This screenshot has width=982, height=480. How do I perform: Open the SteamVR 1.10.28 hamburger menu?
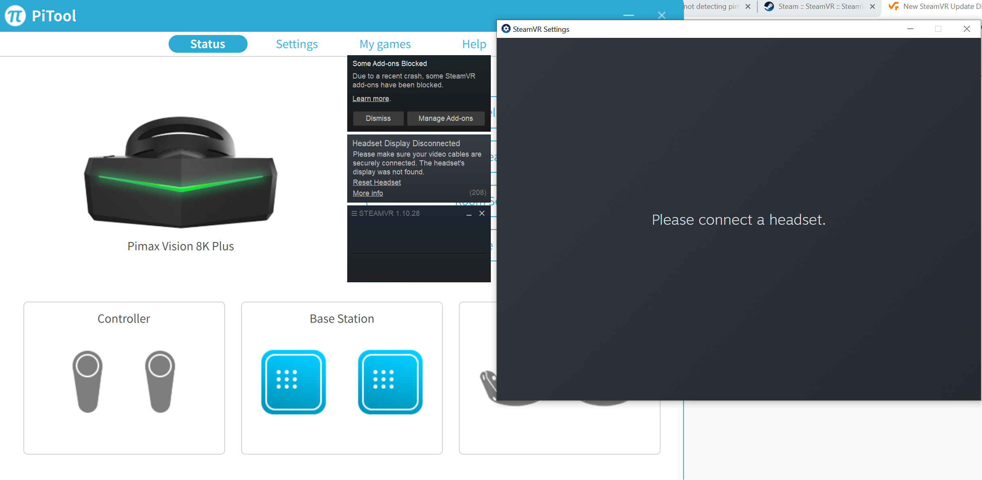tap(354, 213)
